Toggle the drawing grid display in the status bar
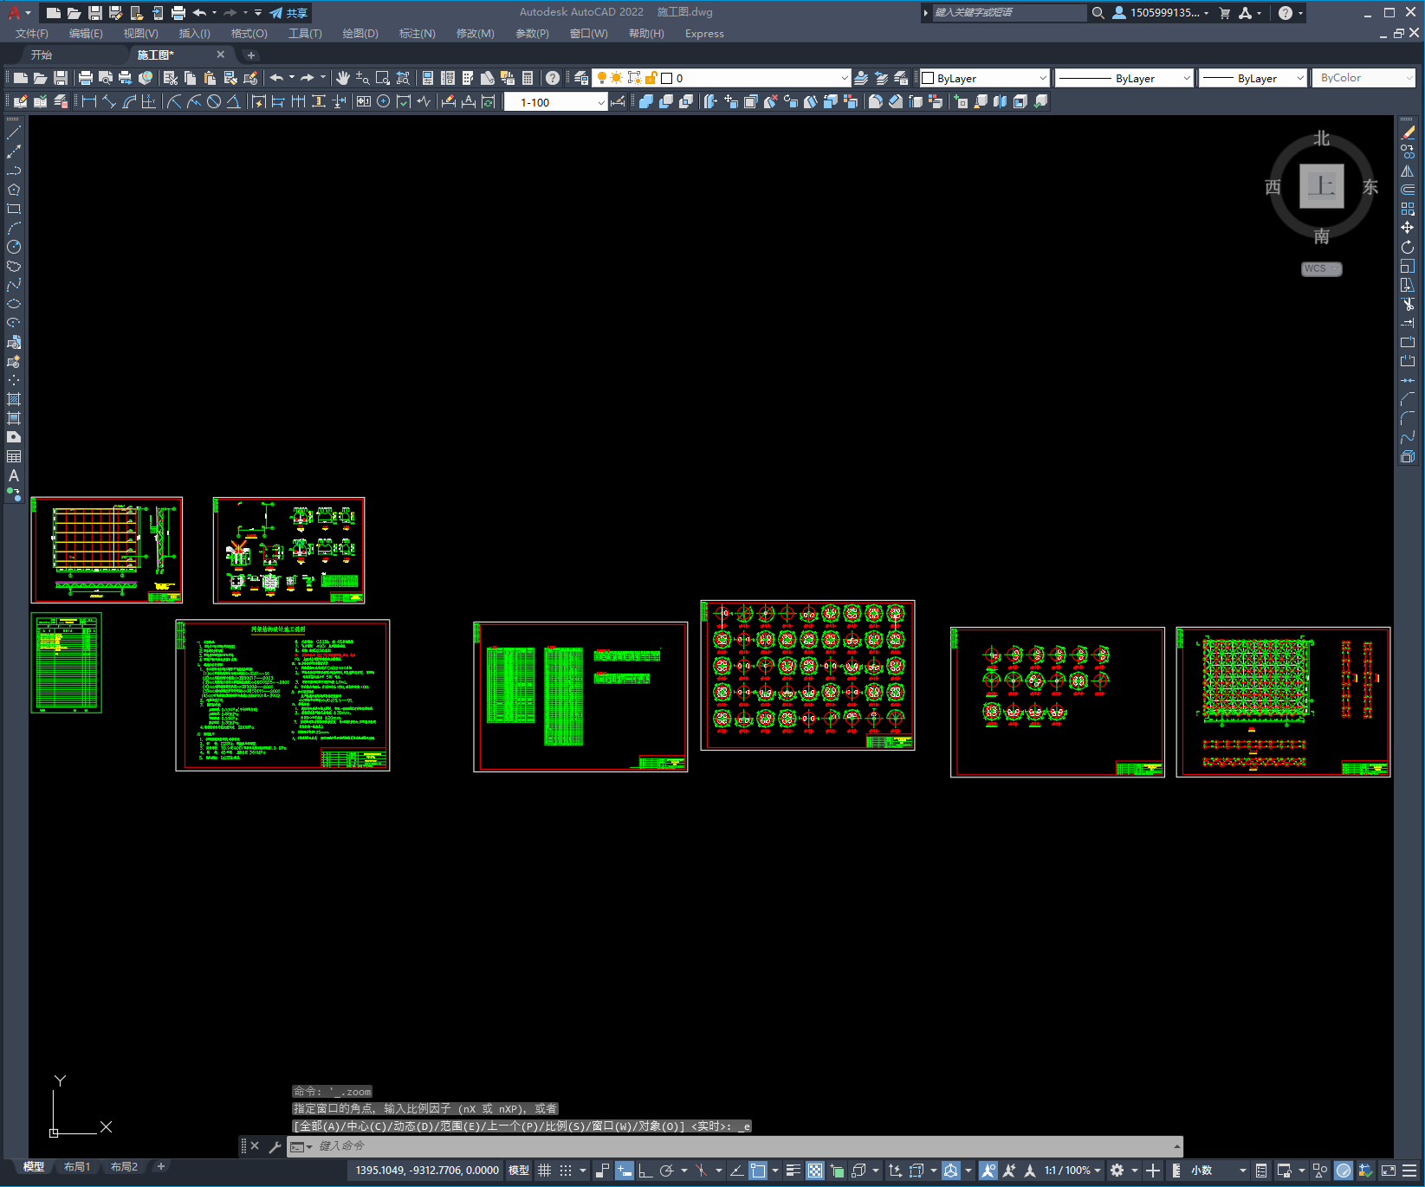The height and width of the screenshot is (1187, 1425). point(544,1171)
